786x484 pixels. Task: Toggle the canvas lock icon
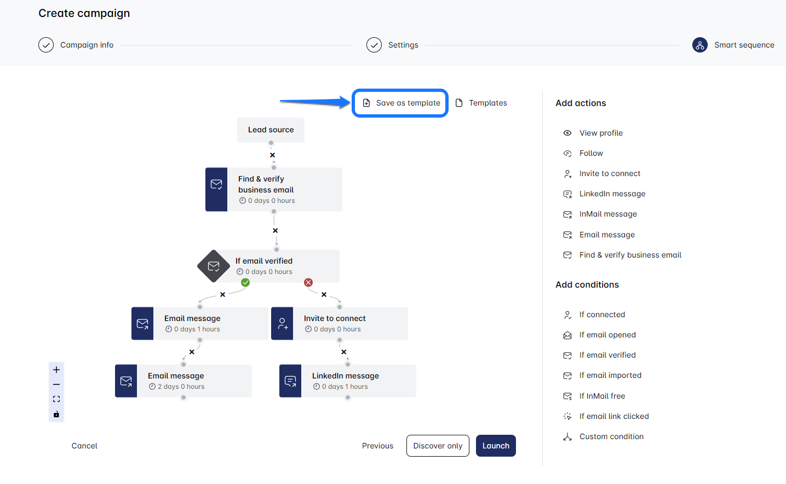(x=56, y=414)
